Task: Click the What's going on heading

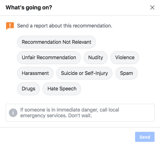Action: [x=29, y=7]
